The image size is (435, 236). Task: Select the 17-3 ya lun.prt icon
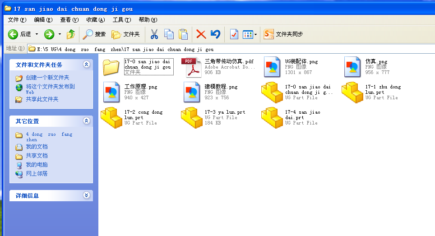[192, 118]
